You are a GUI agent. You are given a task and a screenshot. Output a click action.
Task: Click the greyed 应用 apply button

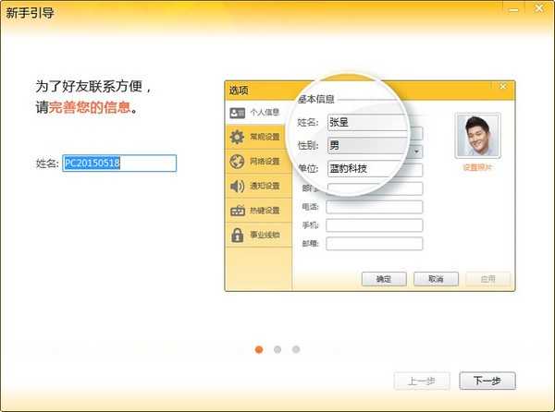pyautogui.click(x=488, y=279)
